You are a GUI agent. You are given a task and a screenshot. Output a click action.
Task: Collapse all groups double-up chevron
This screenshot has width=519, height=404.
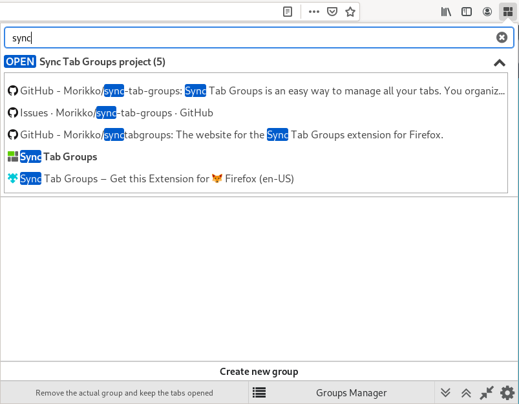point(466,393)
